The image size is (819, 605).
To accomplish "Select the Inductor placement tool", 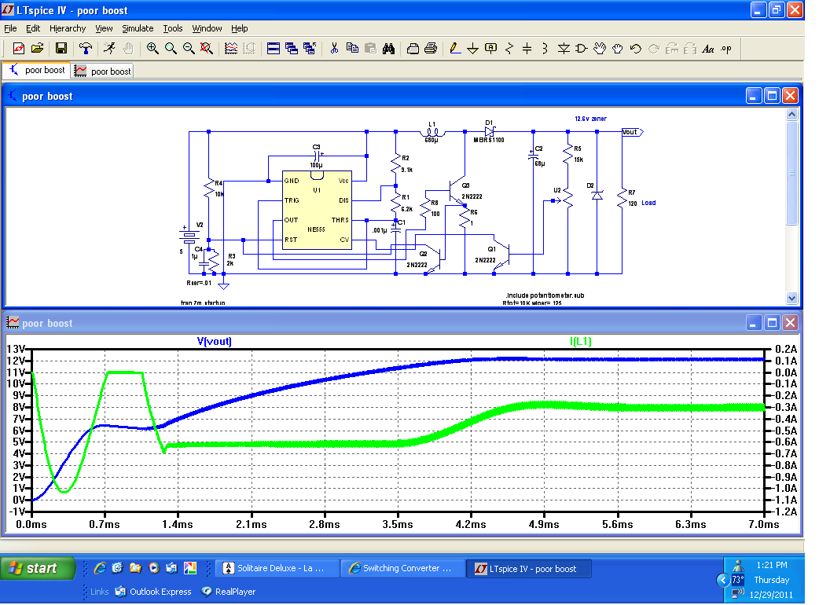I will [545, 49].
